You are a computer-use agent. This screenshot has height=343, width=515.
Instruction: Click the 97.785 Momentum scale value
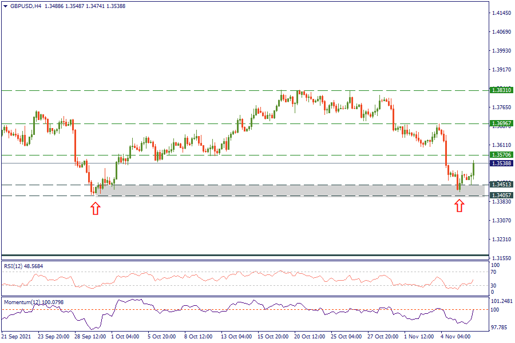click(498, 328)
